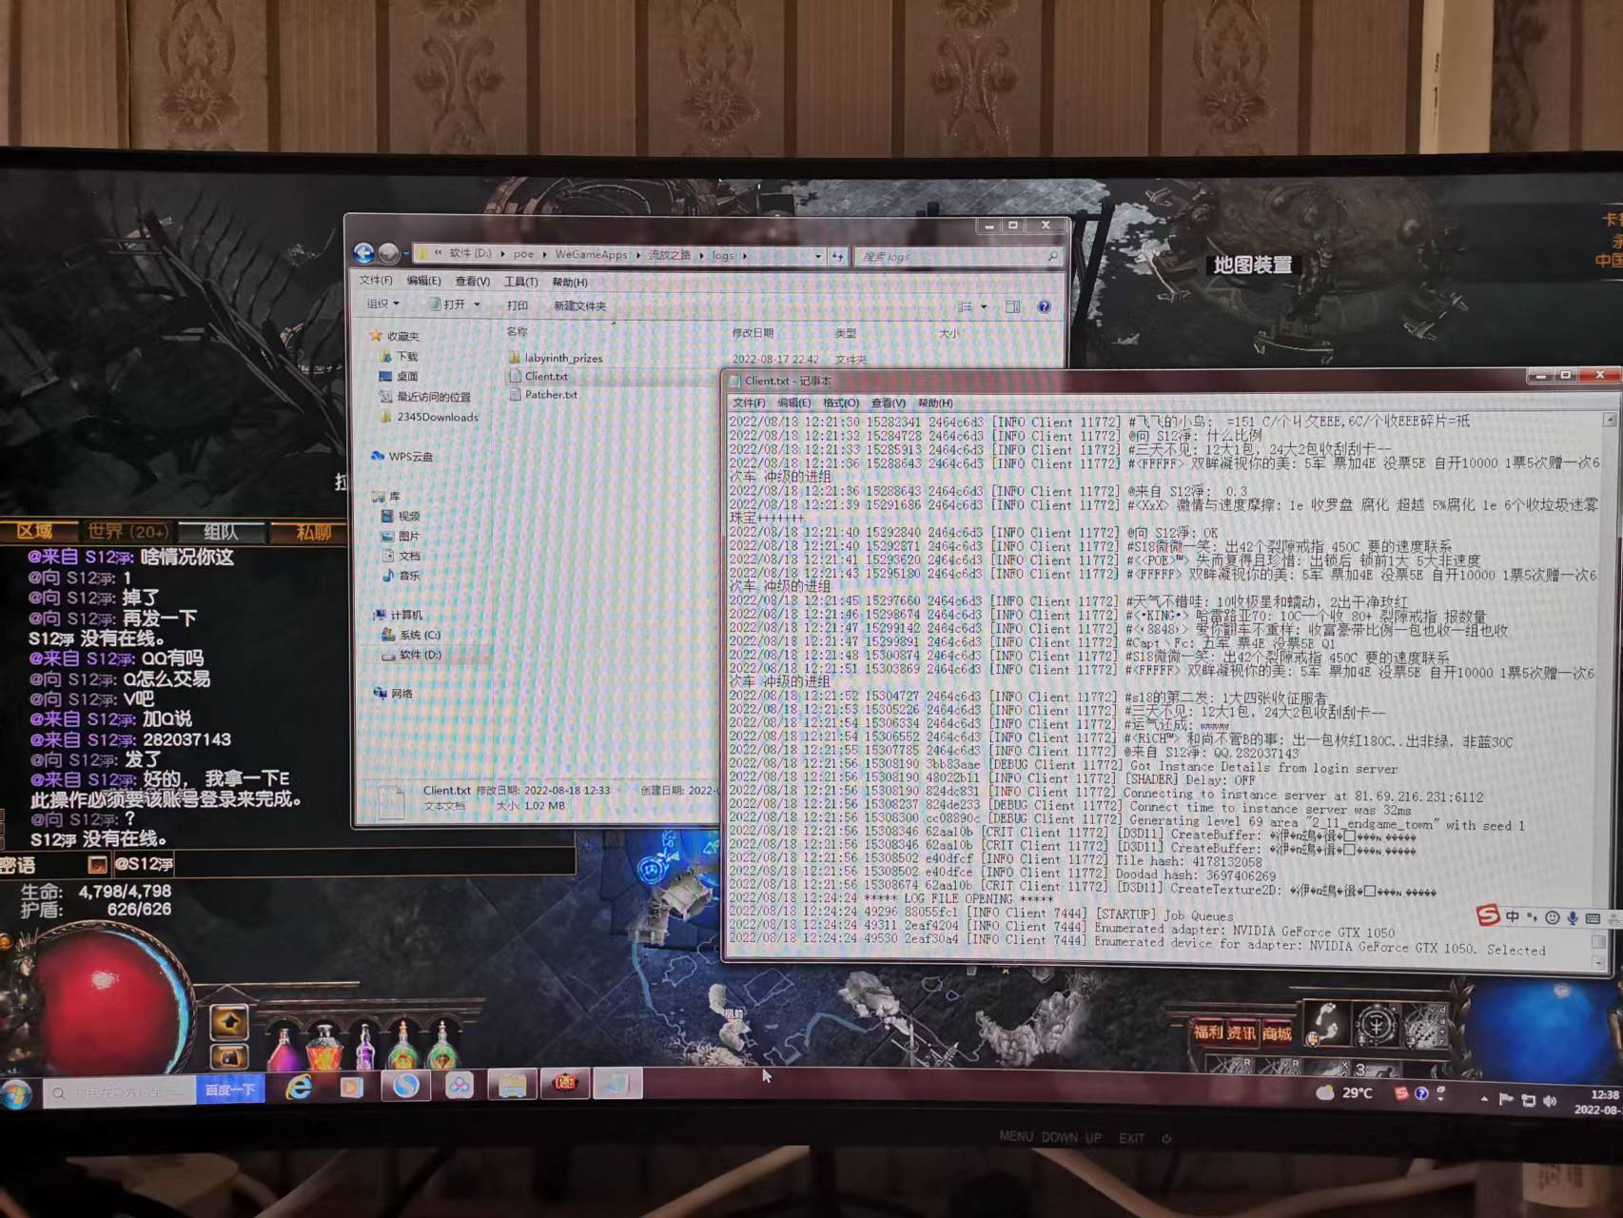This screenshot has width=1623, height=1218.
Task: Open the 商城 in-game shop button
Action: 1277,1033
